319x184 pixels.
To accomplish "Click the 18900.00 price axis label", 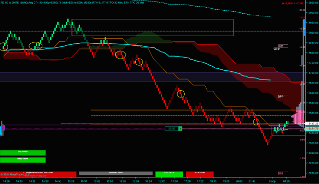I will (313, 33).
